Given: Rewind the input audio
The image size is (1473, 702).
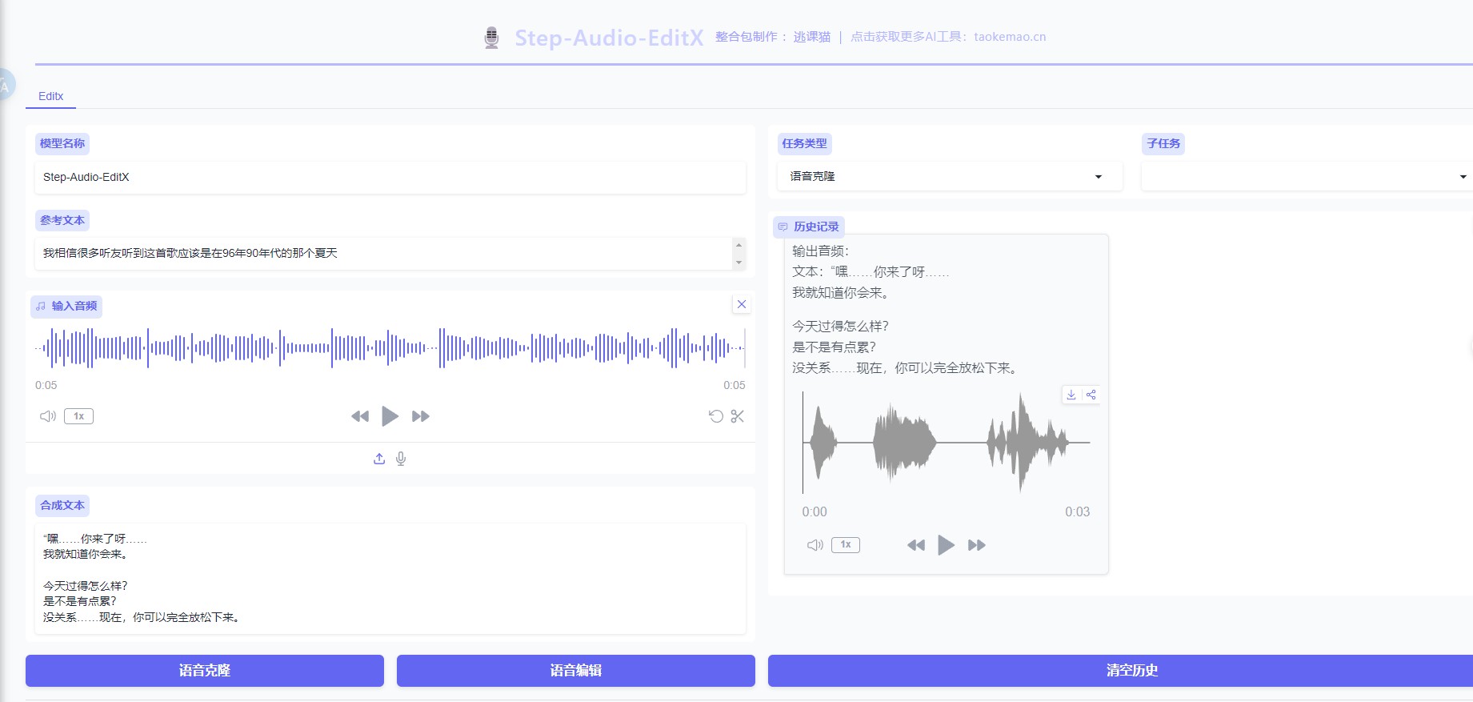Looking at the screenshot, I should [x=360, y=416].
